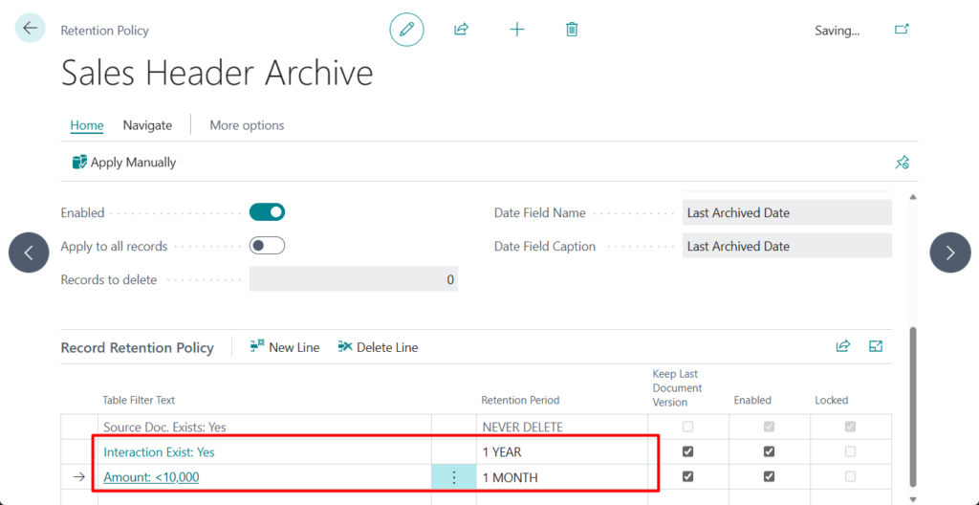Click the share icon in header

461,30
